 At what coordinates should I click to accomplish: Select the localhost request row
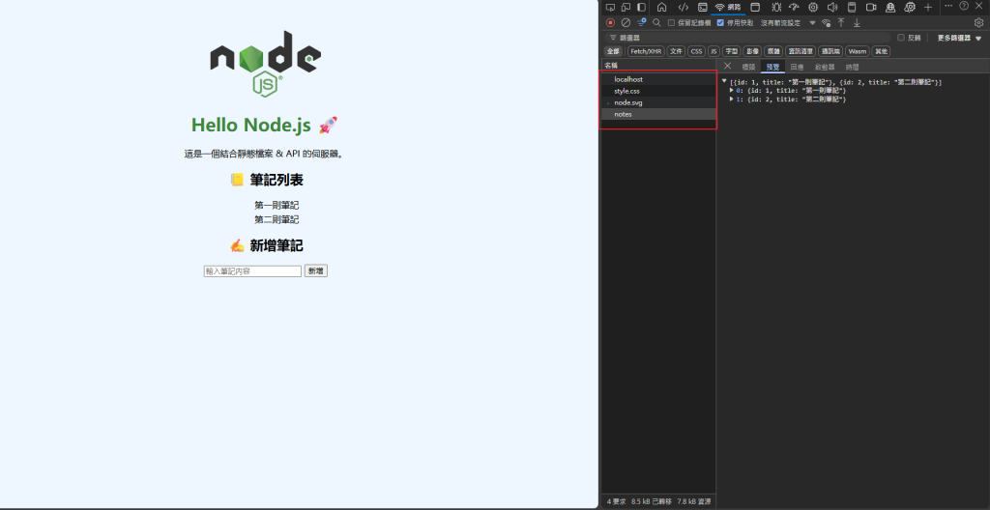(x=657, y=79)
